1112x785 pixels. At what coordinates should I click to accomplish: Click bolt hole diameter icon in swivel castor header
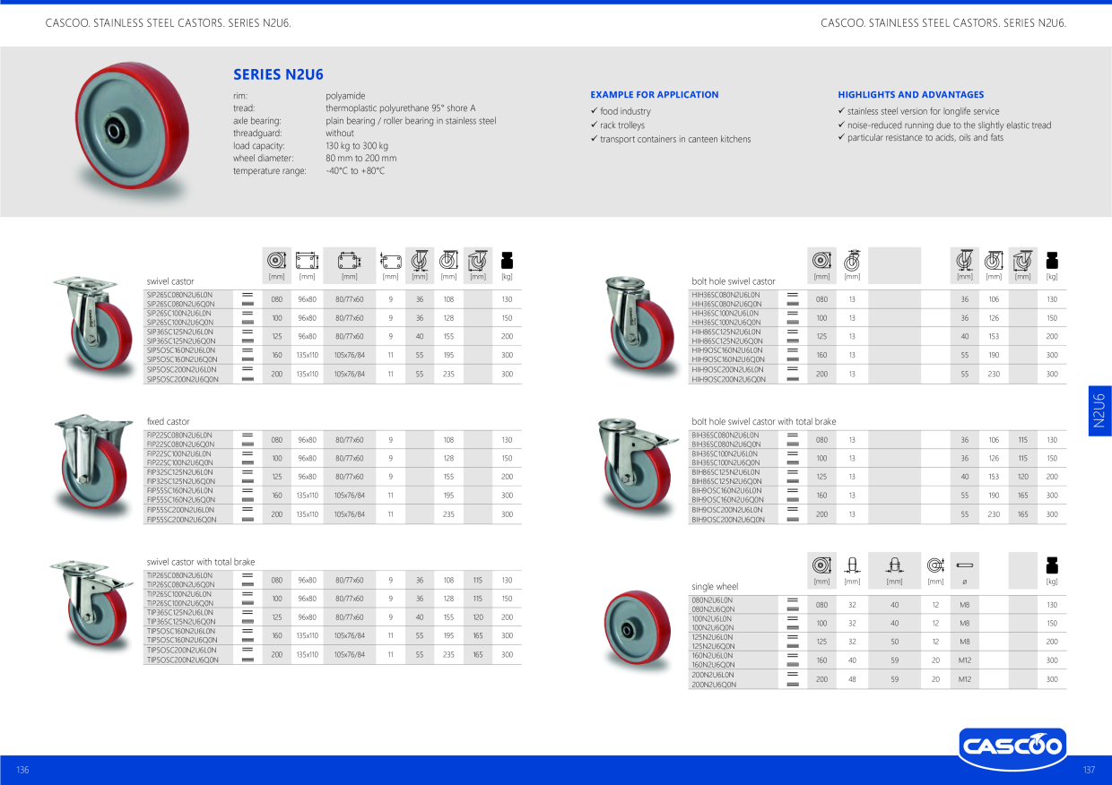(x=390, y=261)
